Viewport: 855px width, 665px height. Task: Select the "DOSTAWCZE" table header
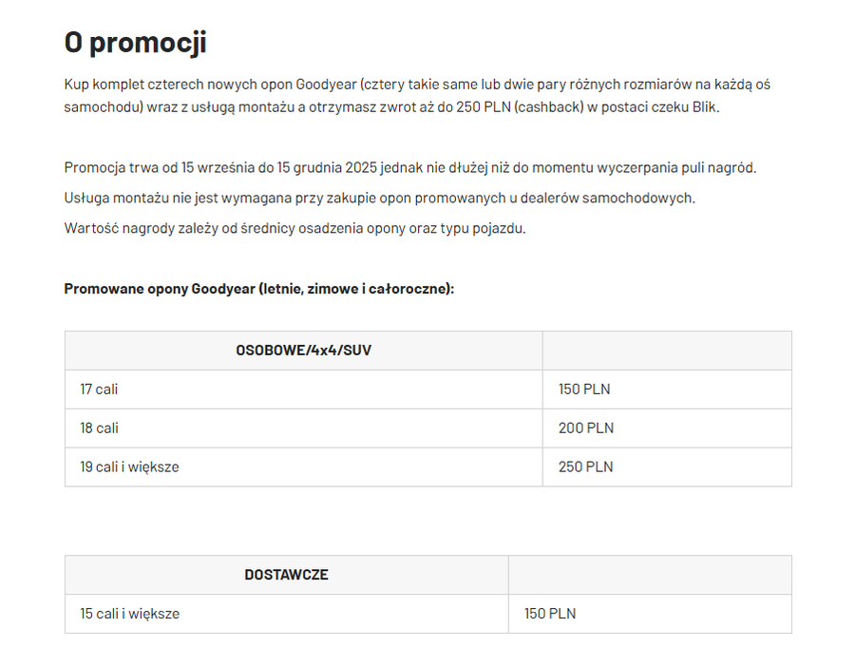[x=286, y=575]
